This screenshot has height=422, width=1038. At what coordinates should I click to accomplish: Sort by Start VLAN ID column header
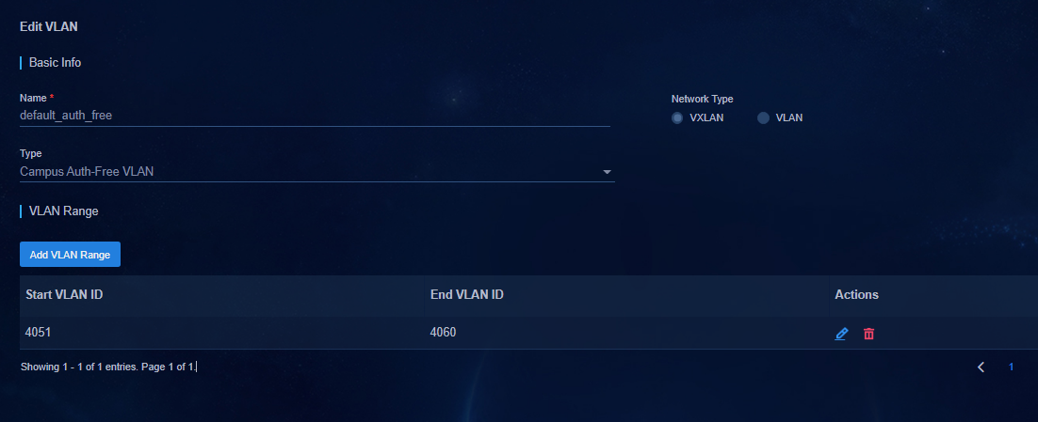click(x=64, y=294)
